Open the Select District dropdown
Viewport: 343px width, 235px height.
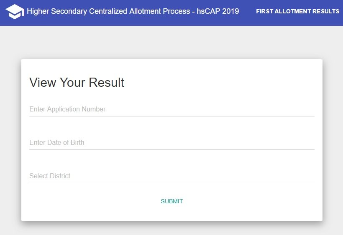coord(172,176)
